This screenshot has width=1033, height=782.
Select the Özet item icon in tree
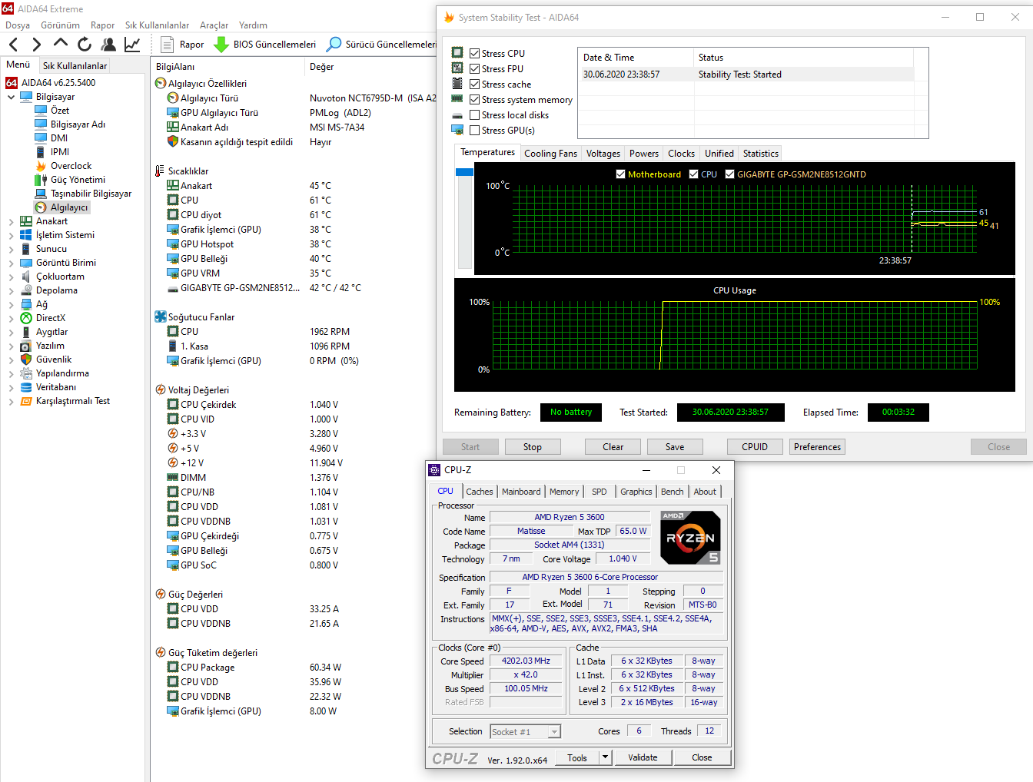pos(41,111)
